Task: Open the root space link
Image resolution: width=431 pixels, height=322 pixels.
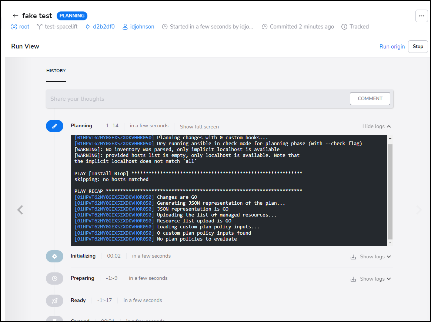Action: point(24,27)
